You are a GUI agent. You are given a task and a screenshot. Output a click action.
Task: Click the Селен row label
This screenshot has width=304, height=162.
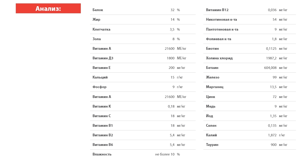coord(211,126)
